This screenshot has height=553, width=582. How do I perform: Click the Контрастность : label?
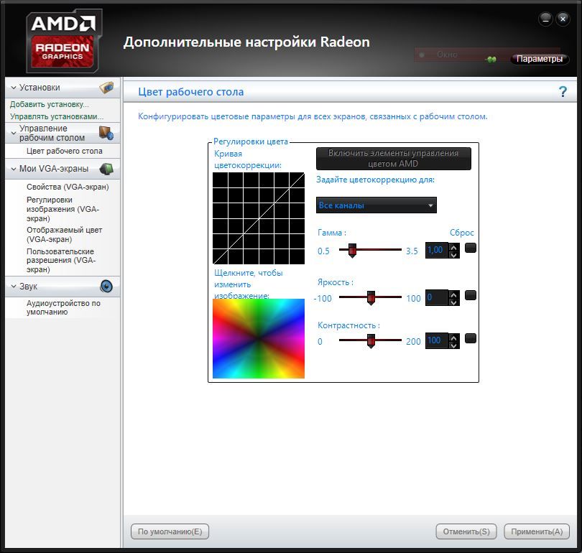349,325
